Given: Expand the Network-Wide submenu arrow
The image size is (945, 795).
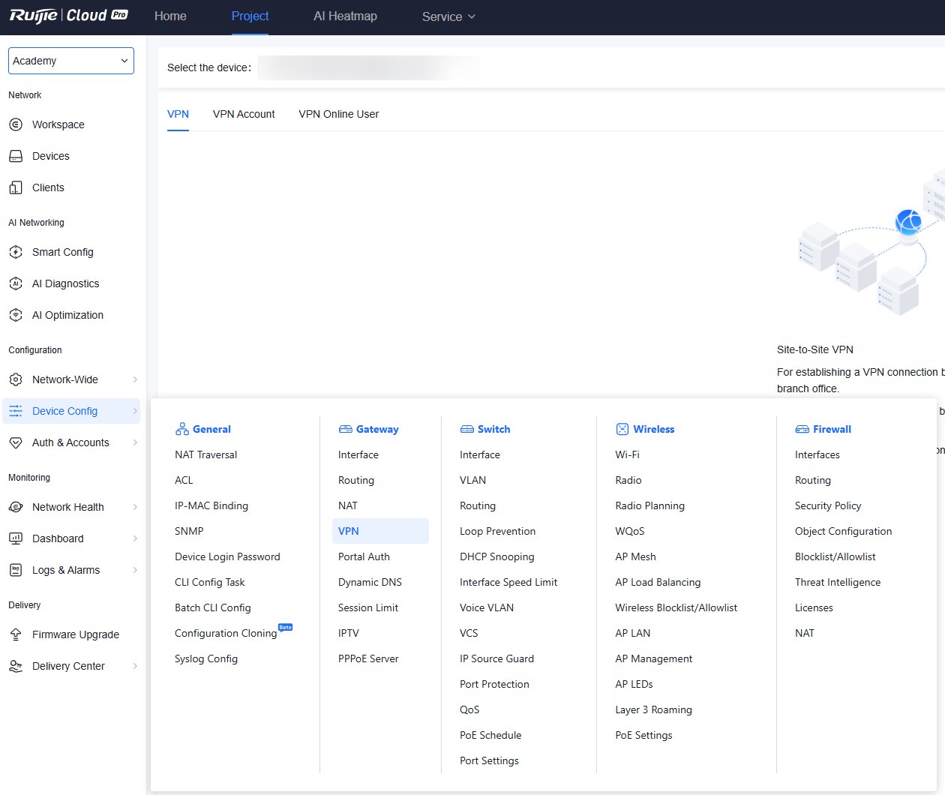Looking at the screenshot, I should [x=135, y=379].
